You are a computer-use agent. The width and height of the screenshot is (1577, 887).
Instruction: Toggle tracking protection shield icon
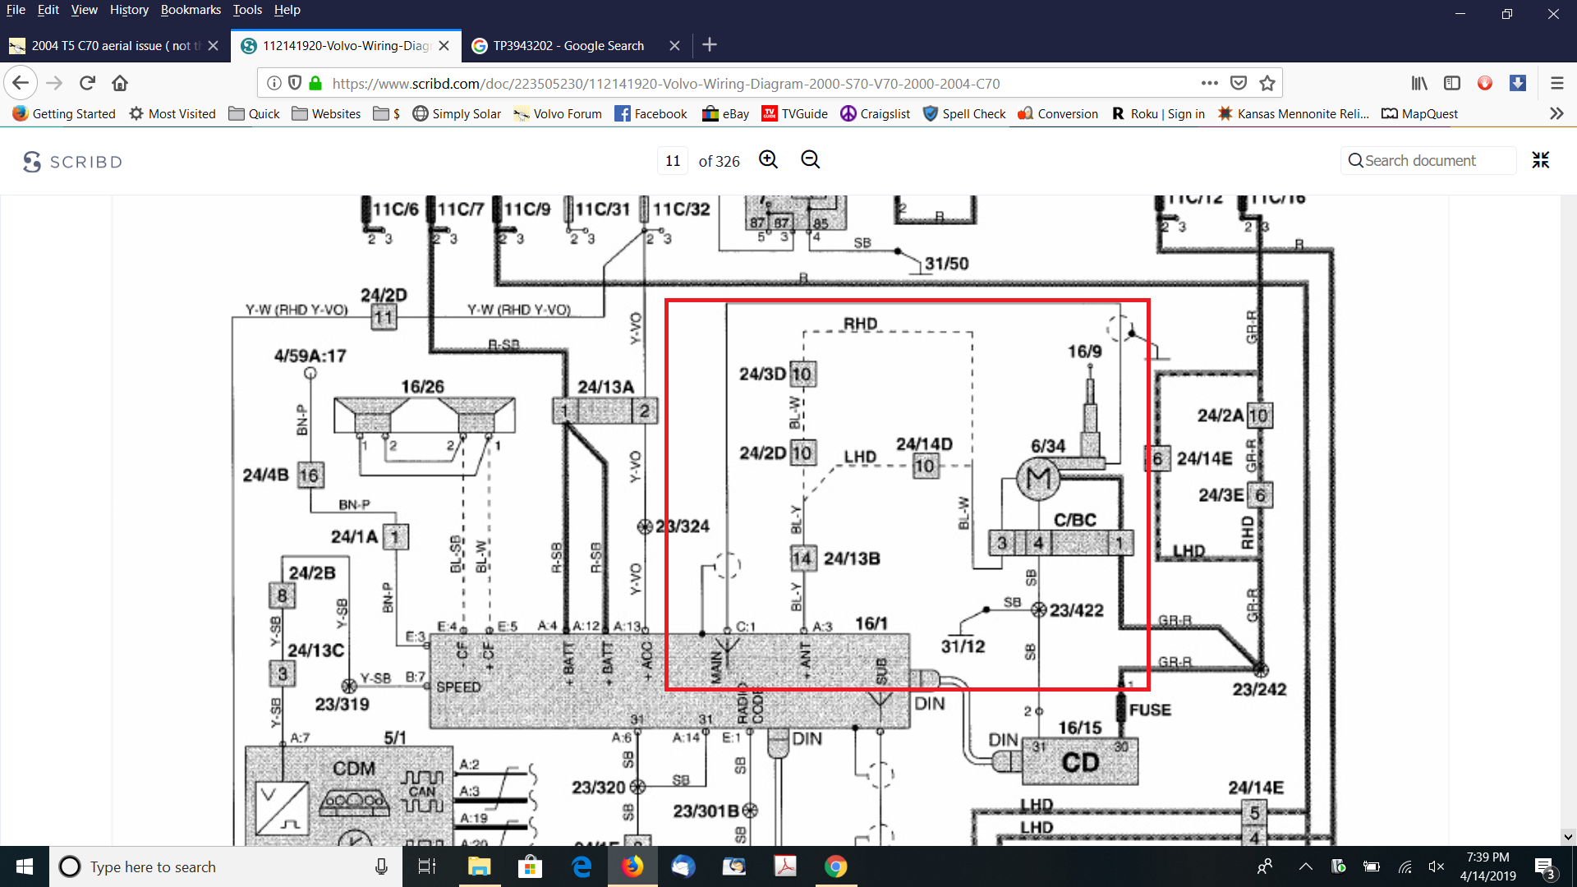[x=295, y=83]
